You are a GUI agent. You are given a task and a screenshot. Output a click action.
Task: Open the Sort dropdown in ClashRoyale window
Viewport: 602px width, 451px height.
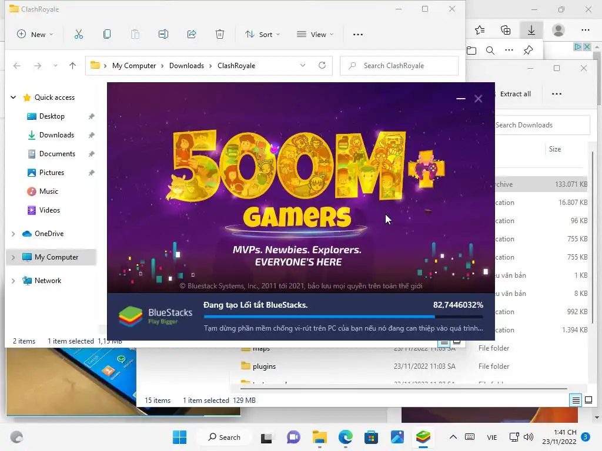[x=263, y=35]
